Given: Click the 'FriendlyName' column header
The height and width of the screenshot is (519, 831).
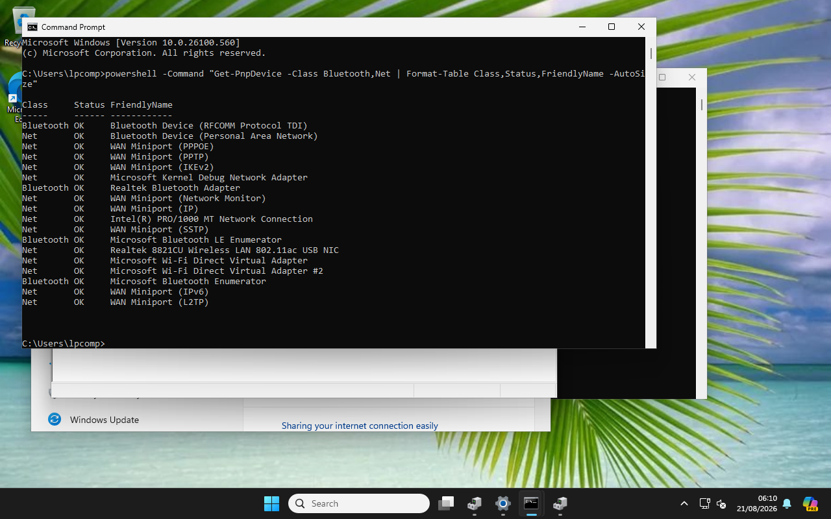Looking at the screenshot, I should (142, 104).
